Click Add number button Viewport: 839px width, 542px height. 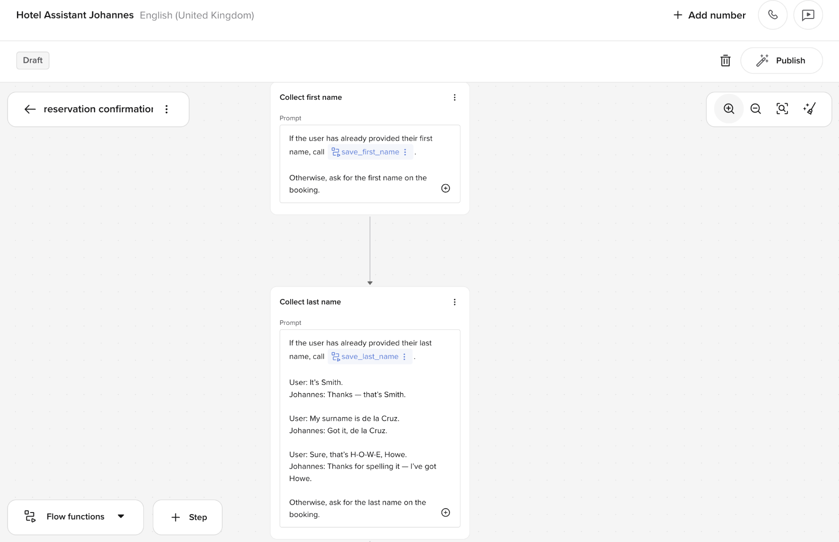(x=710, y=15)
